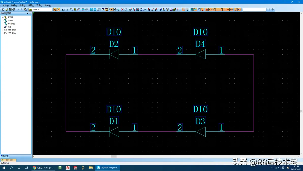
Task: Select diode D3 symbol
Action: tap(201, 132)
